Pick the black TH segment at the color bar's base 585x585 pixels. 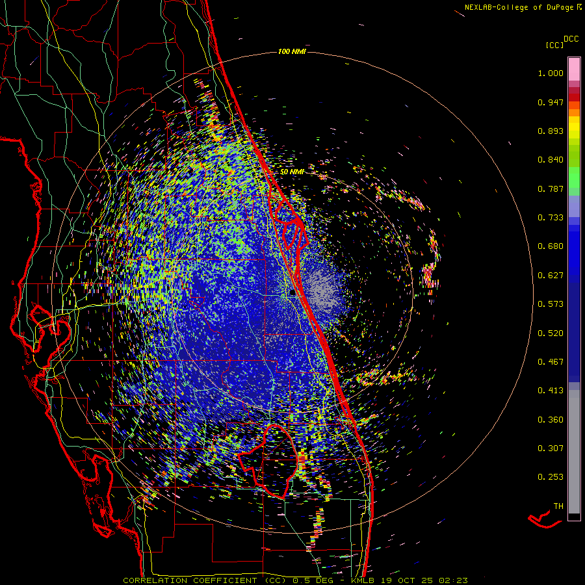pyautogui.click(x=574, y=517)
